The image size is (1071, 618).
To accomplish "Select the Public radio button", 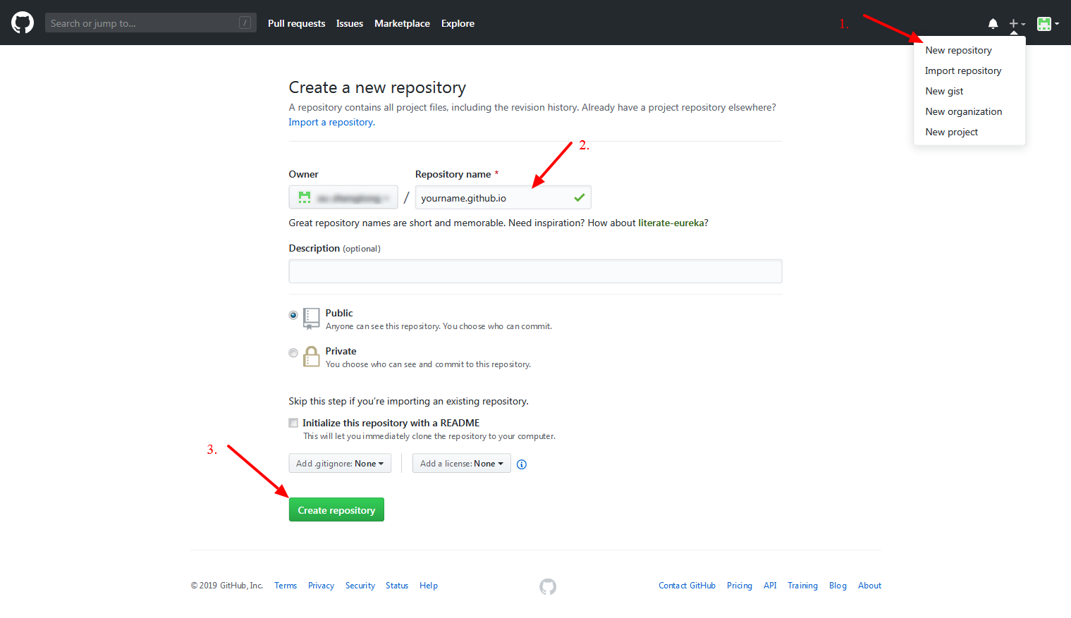I will 293,315.
